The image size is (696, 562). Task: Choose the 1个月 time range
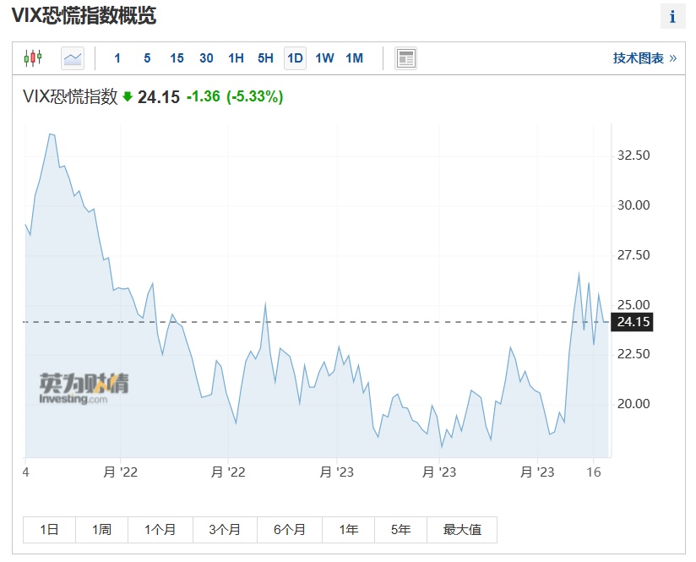pyautogui.click(x=160, y=530)
